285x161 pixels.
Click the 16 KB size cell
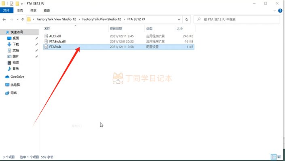(189, 42)
